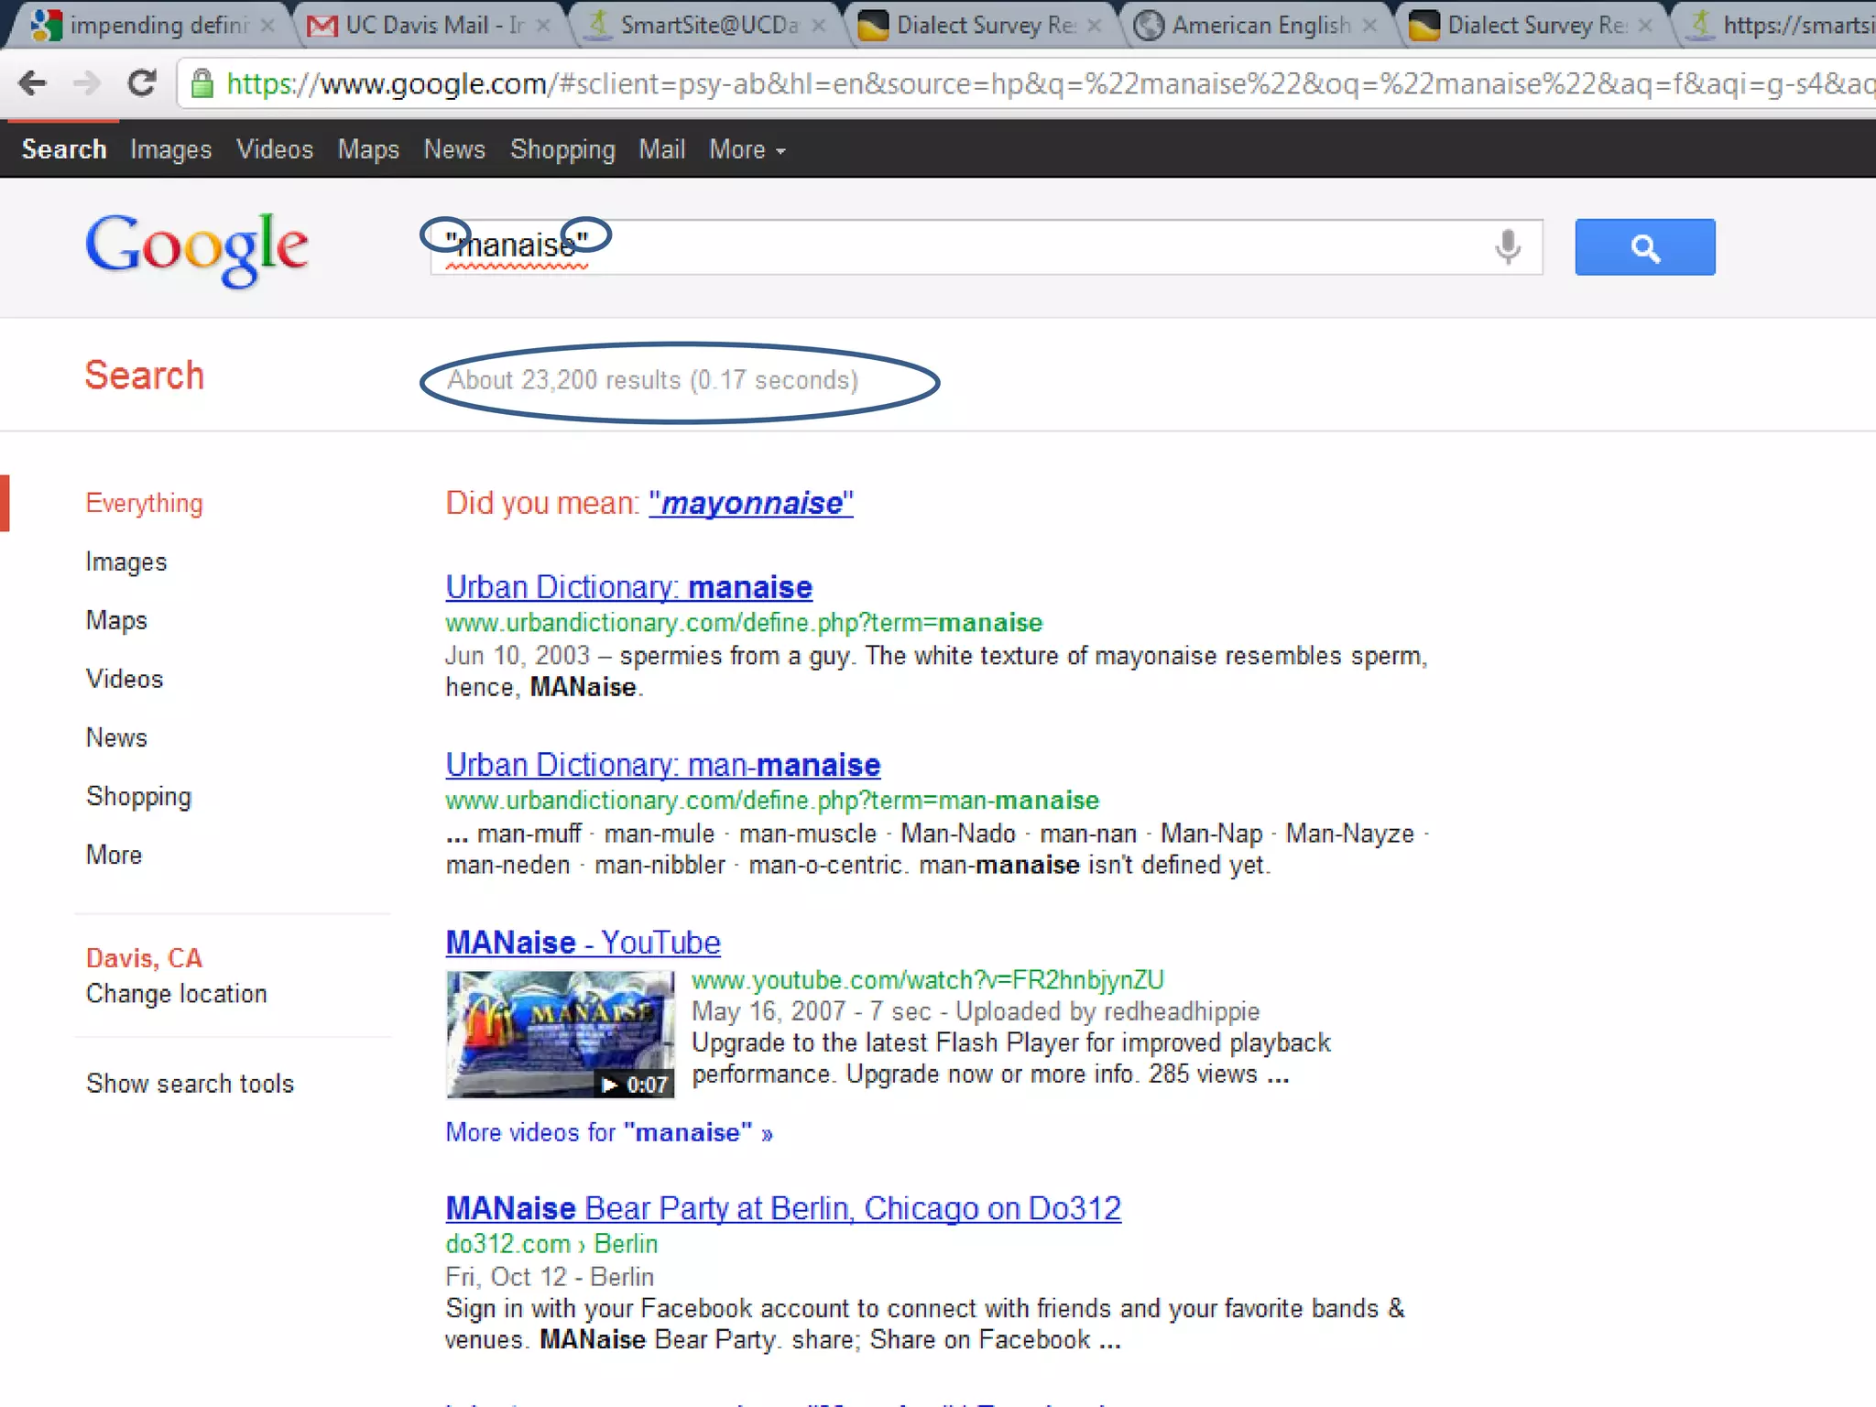The height and width of the screenshot is (1407, 1876).
Task: Open More videos for "manaise" link
Action: tap(608, 1133)
